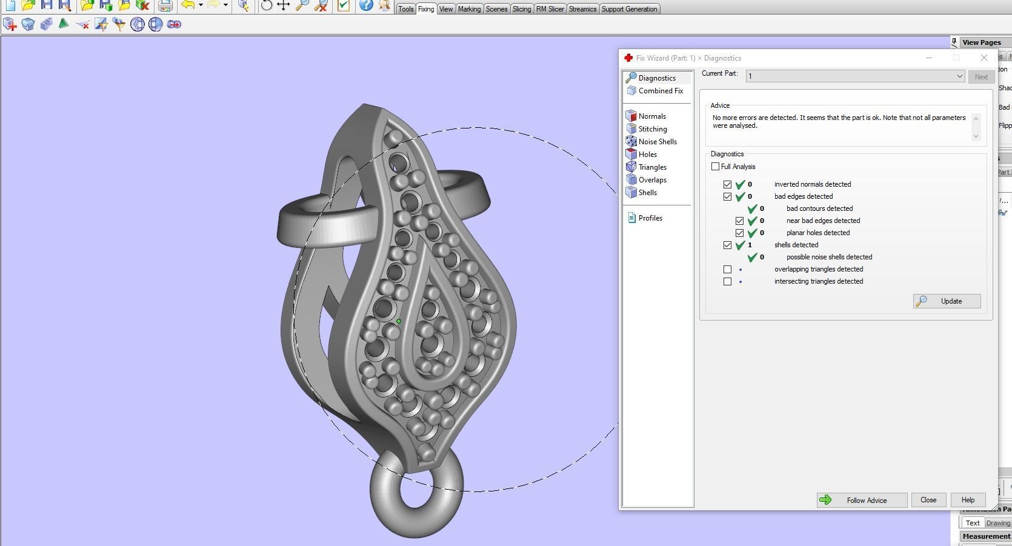Click the automatic fix red cross icon

click(10, 24)
